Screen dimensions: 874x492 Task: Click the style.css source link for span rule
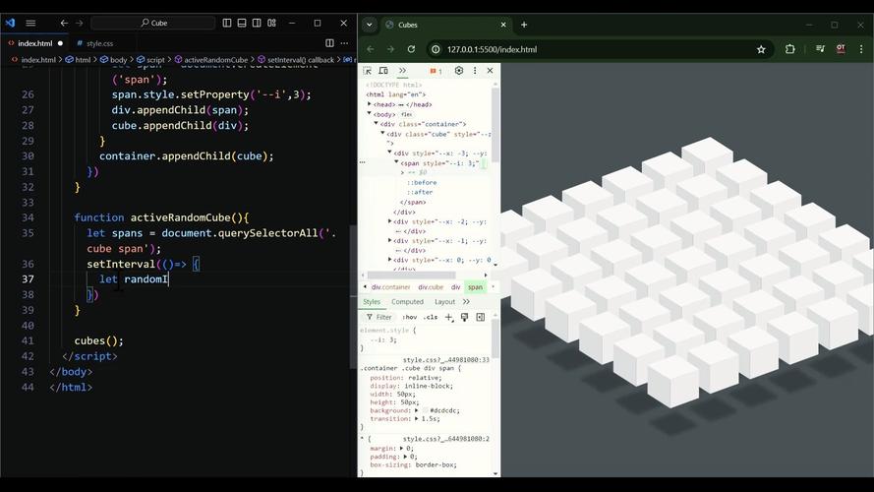pyautogui.click(x=445, y=360)
